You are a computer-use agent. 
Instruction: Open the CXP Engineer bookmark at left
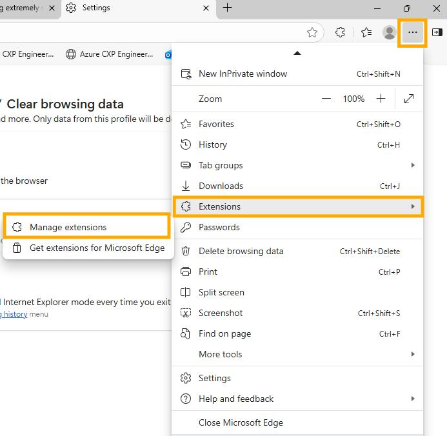[x=27, y=54]
